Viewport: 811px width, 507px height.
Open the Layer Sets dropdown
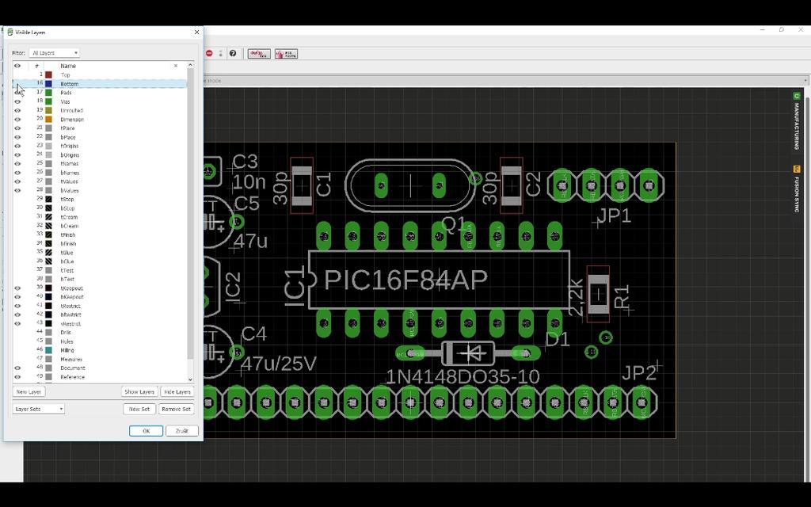pos(38,409)
